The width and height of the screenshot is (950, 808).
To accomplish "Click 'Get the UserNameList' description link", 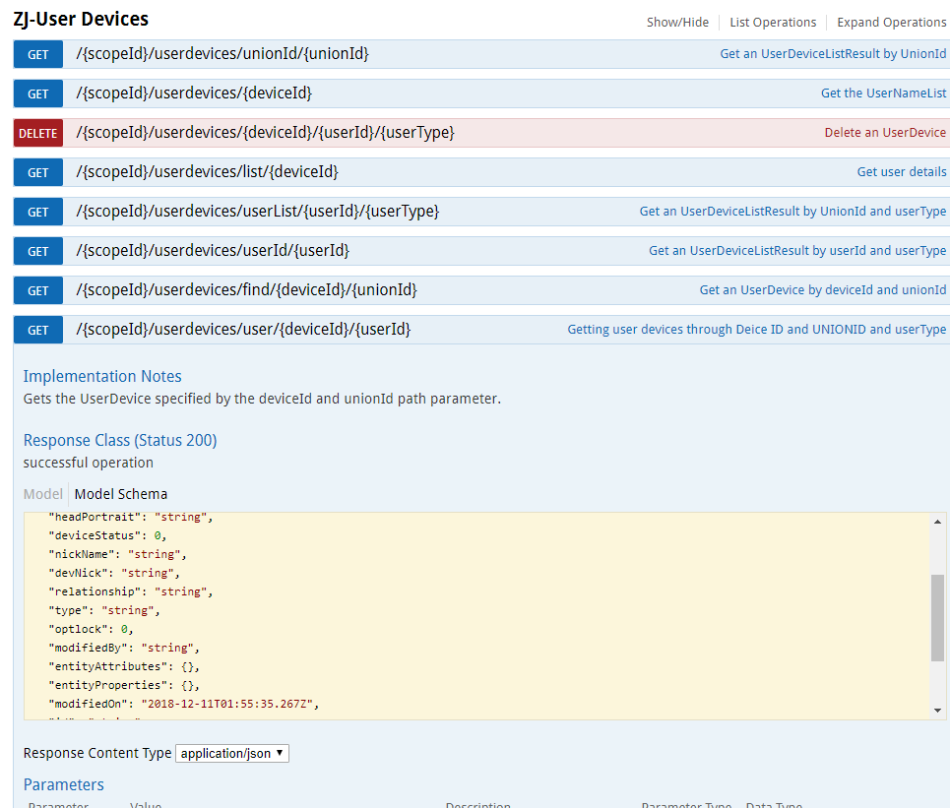I will coord(883,93).
